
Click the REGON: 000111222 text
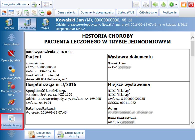(122, 103)
